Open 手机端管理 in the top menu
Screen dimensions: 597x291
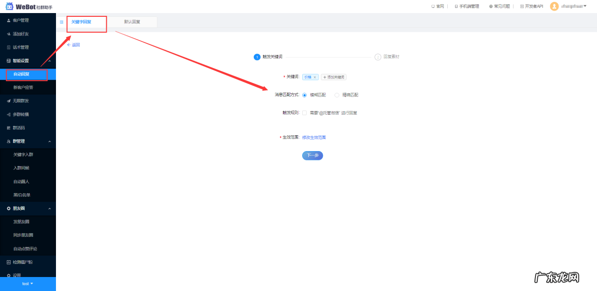pos(466,6)
